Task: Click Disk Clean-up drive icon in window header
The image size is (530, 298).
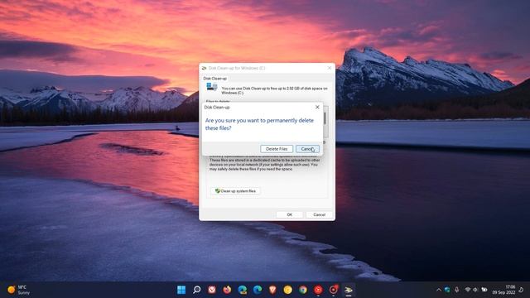Action: [x=212, y=87]
